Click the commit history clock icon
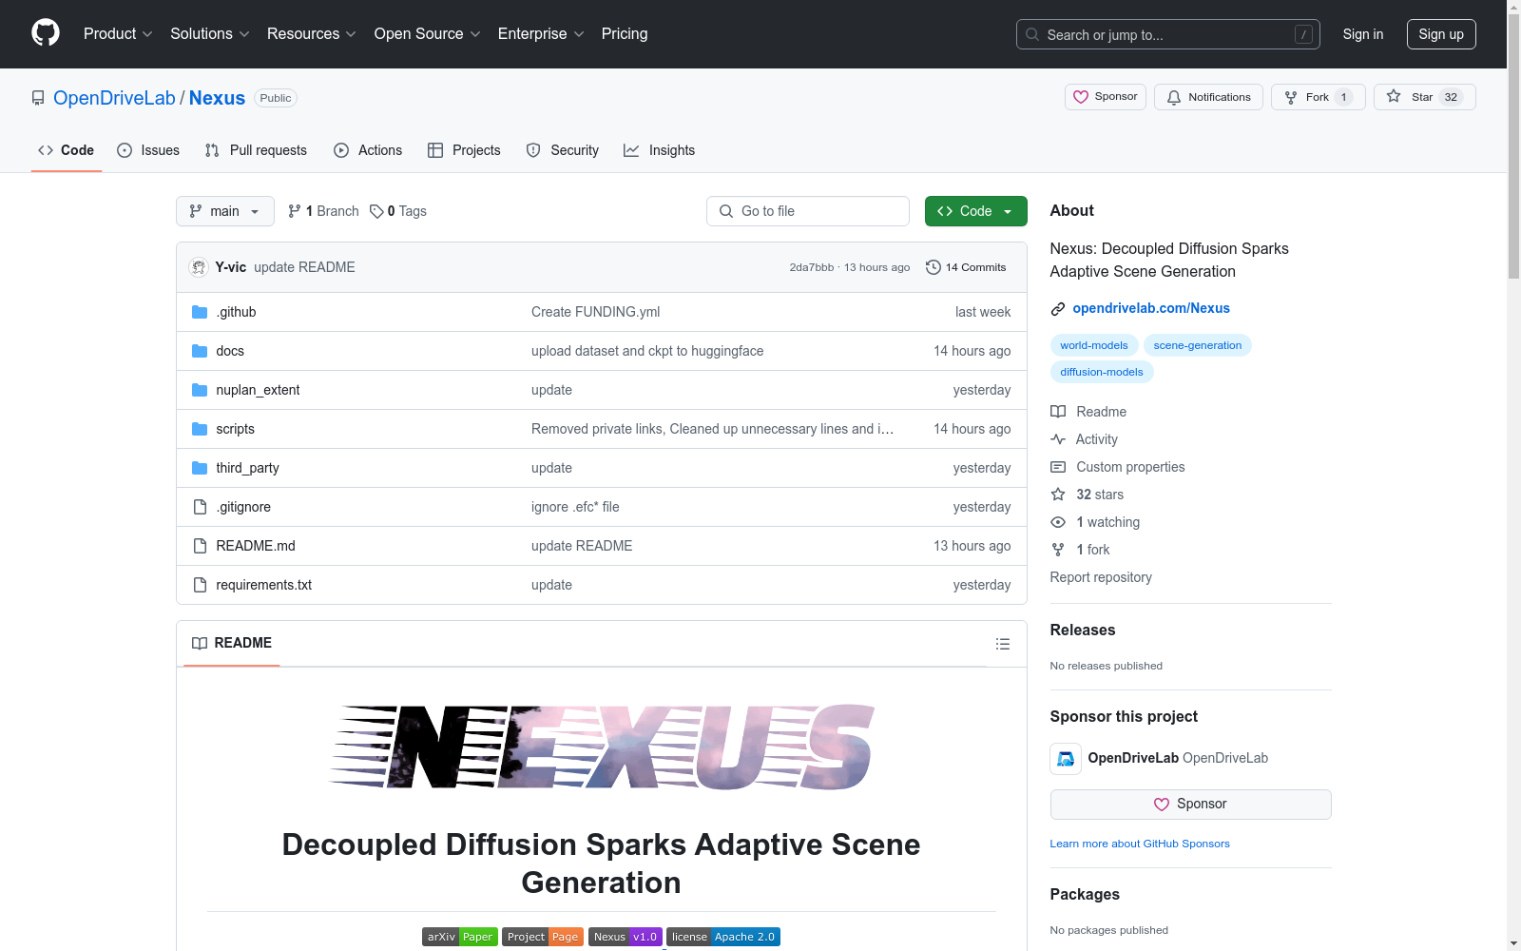Viewport: 1521px width, 951px height. [x=934, y=267]
